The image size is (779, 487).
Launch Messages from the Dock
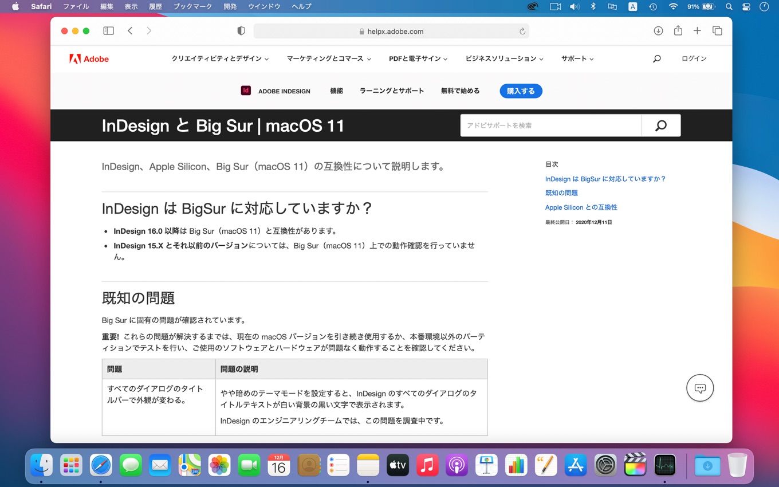click(131, 465)
